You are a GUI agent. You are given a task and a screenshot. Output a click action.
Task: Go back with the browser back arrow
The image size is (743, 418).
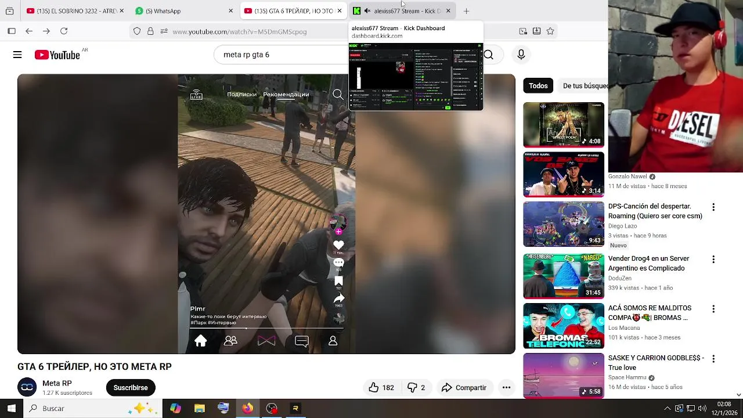click(29, 31)
